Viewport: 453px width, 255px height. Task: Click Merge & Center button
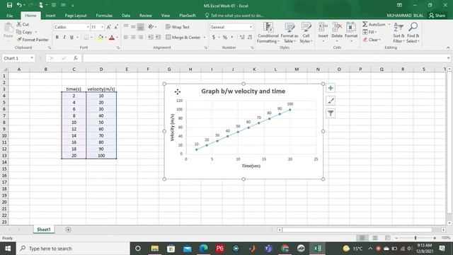click(183, 38)
